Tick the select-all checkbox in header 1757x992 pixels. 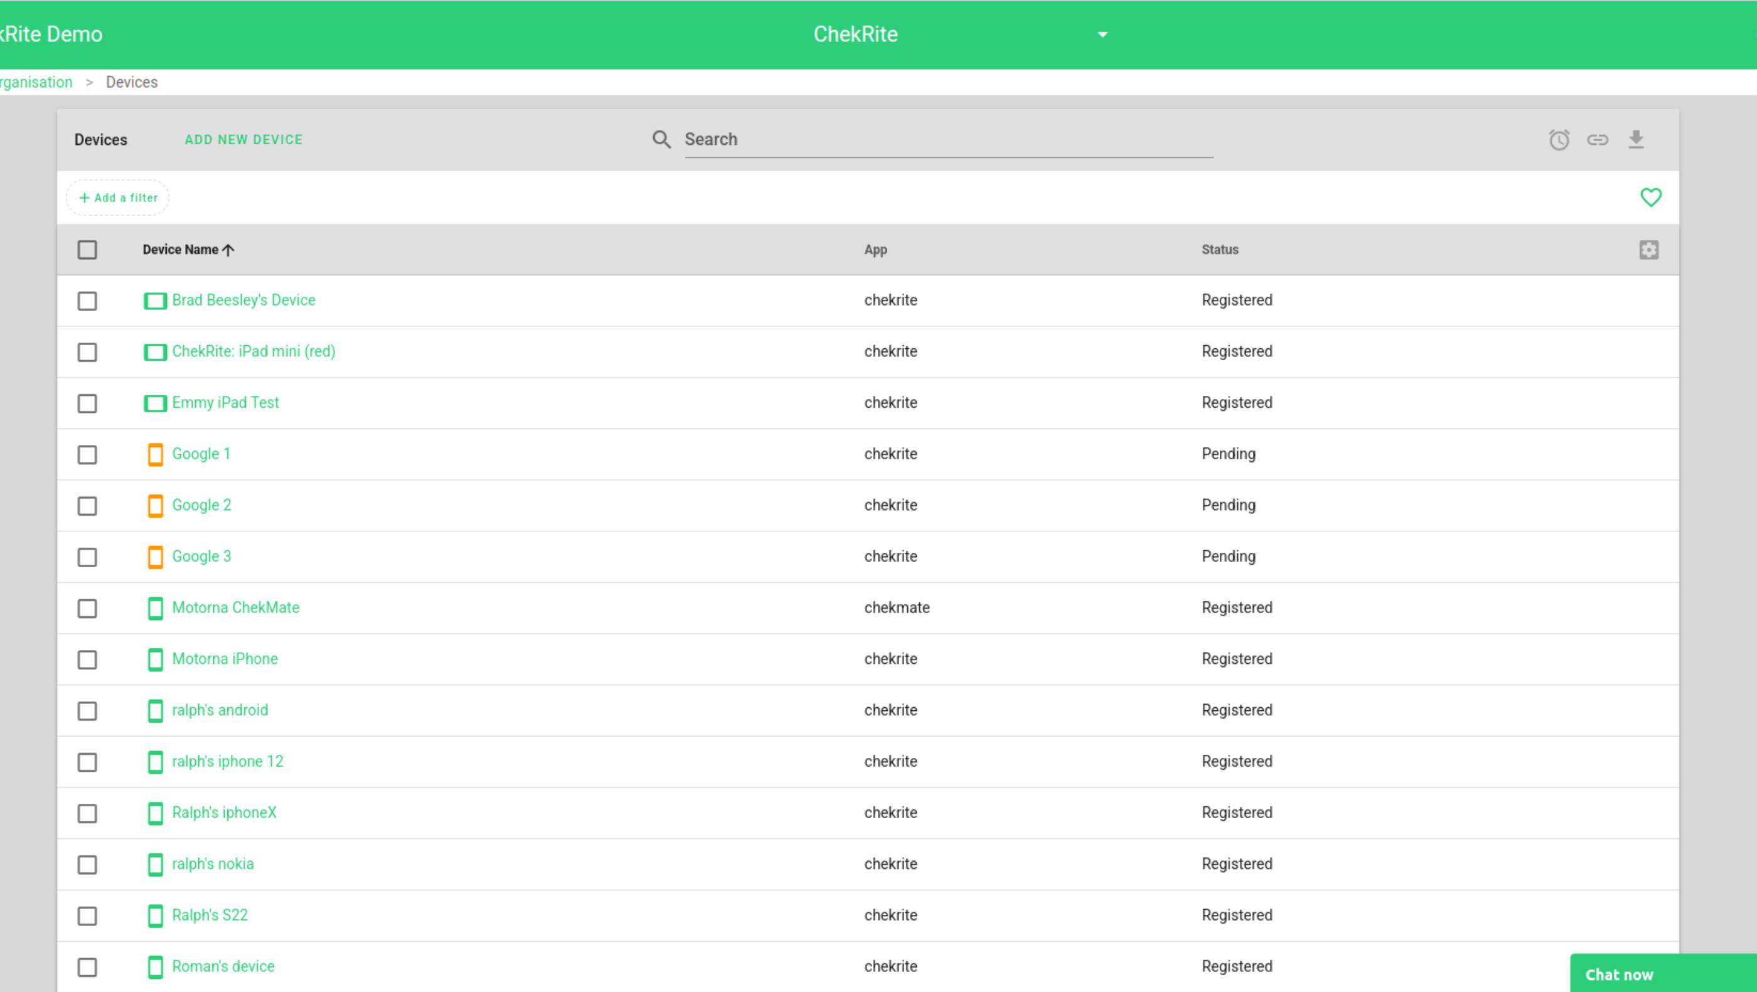(x=87, y=250)
